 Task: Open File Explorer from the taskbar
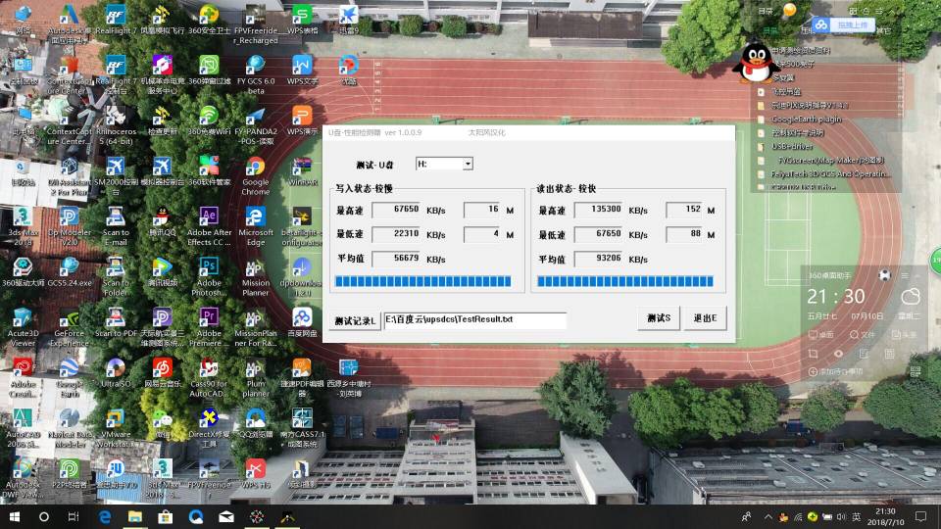[135, 516]
